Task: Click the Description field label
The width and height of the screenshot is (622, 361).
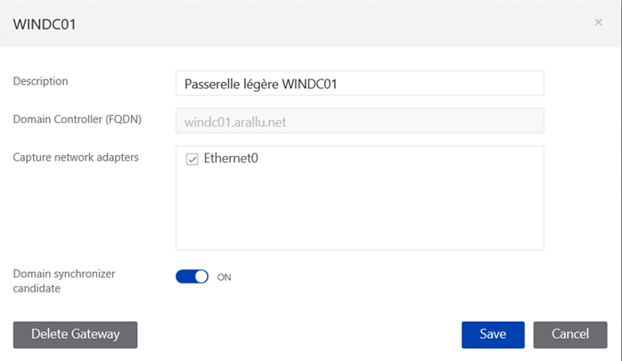Action: tap(40, 81)
